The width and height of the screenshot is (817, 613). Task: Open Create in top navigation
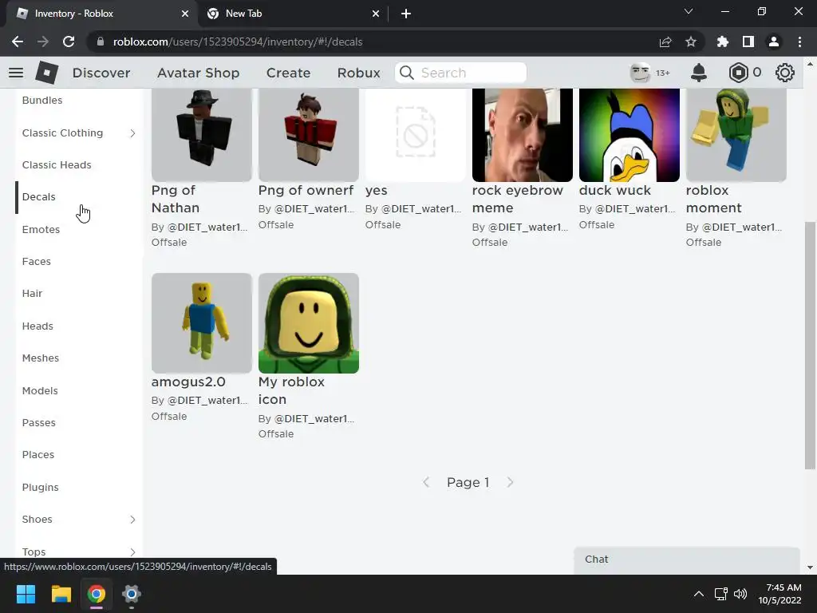pos(288,73)
